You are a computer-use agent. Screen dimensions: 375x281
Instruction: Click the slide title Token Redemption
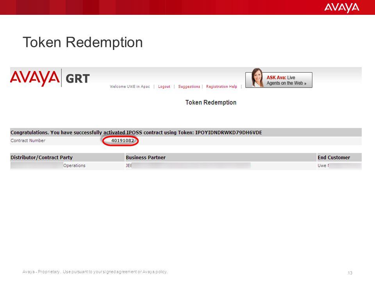[x=82, y=43]
